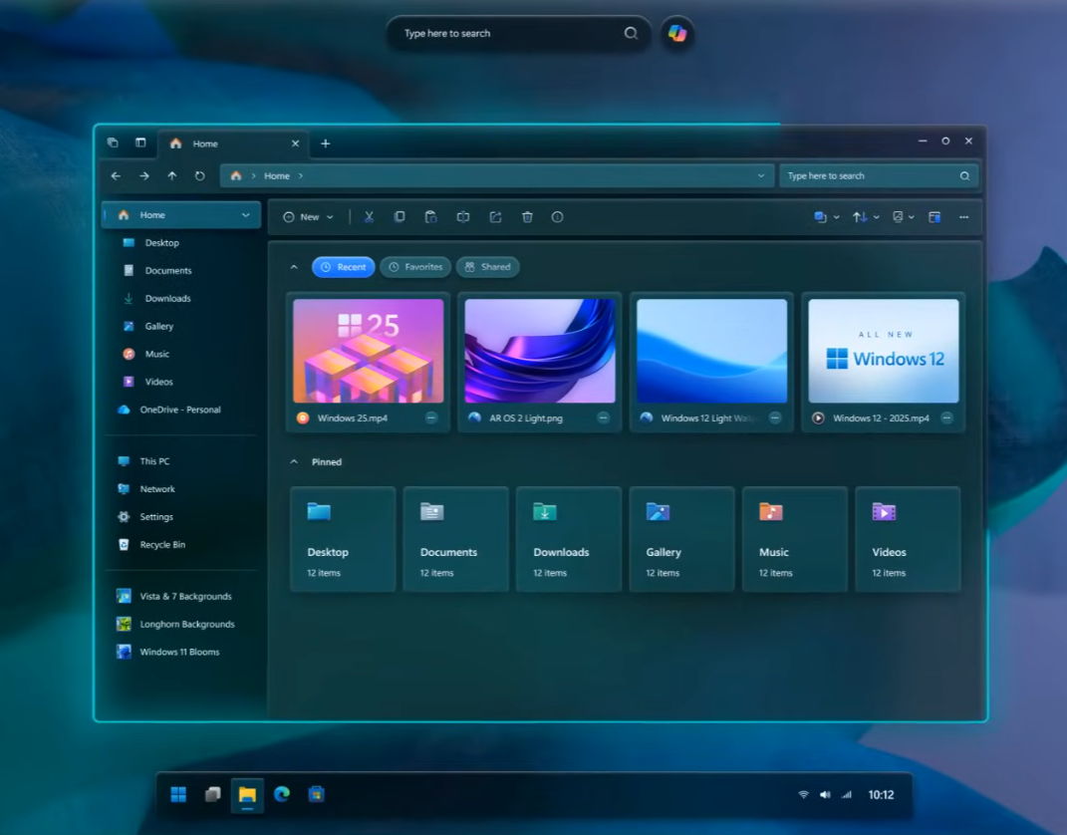Click the Rename icon in toolbar

click(463, 217)
